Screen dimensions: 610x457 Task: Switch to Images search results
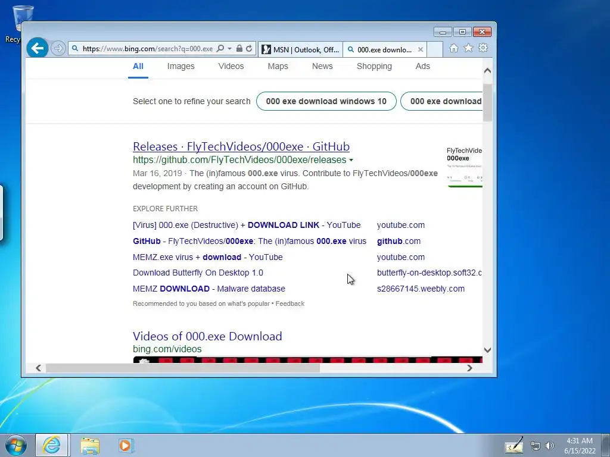(x=181, y=67)
